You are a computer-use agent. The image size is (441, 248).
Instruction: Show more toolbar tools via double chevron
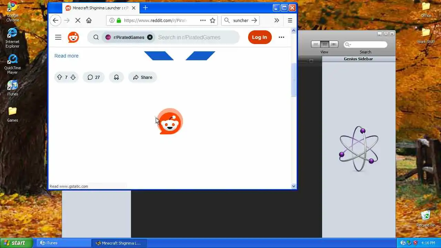[277, 20]
